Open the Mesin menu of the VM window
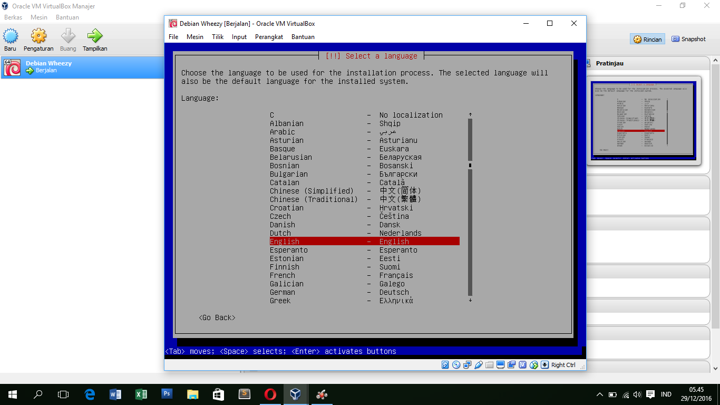 (x=195, y=37)
